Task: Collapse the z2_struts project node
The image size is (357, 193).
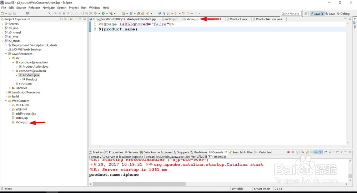Action: pyautogui.click(x=2, y=41)
